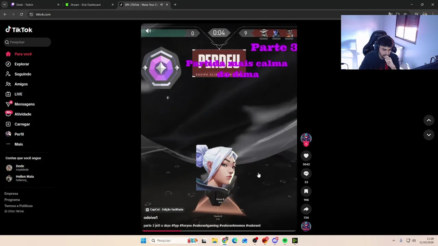Go to the previous video
Screen dimensions: 438x246
(429, 120)
